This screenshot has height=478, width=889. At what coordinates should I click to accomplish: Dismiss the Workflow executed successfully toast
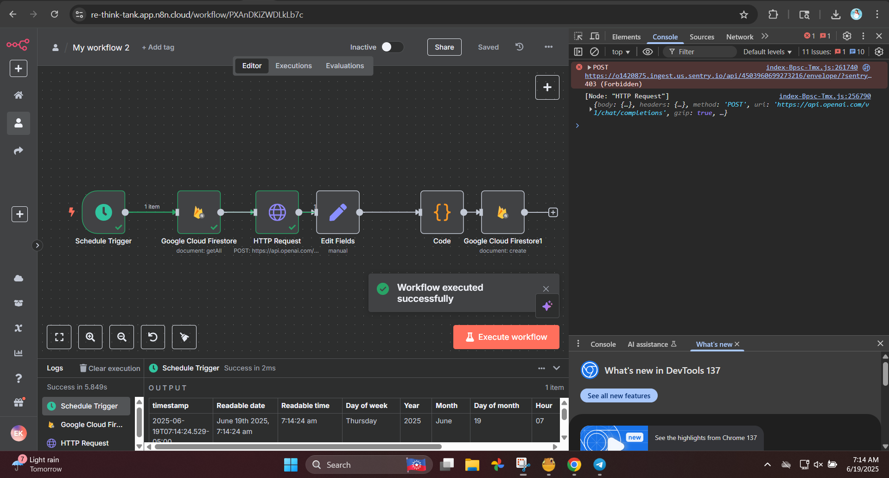(546, 289)
